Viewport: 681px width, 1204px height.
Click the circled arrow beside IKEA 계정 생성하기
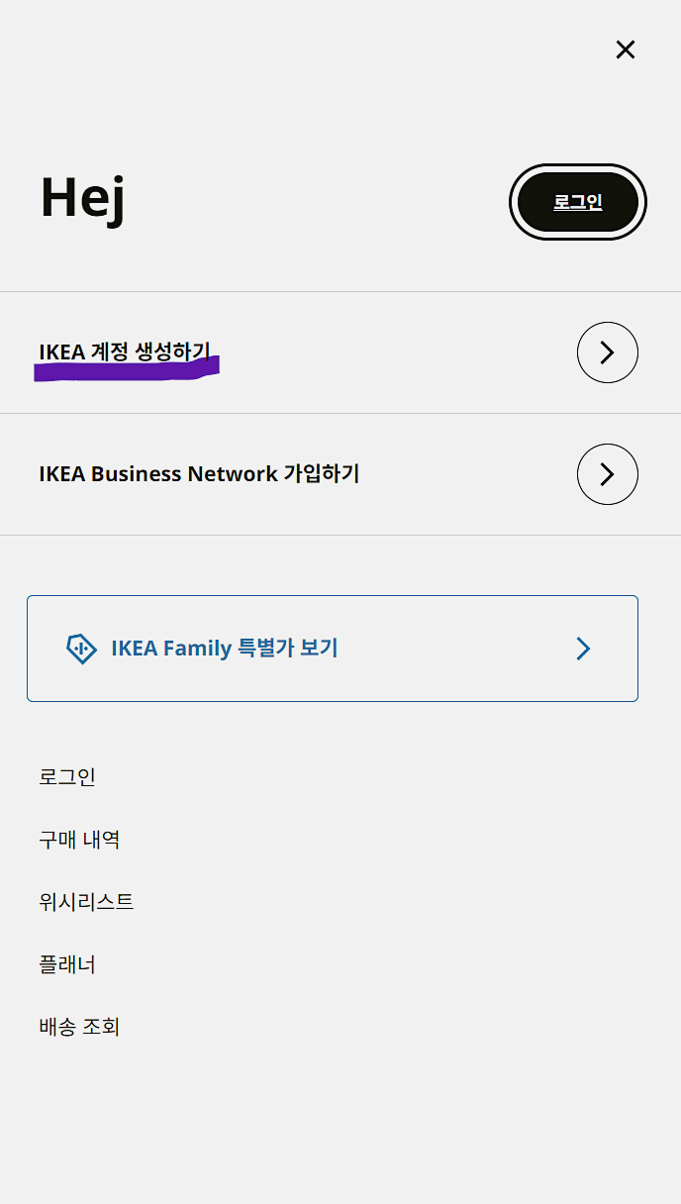(x=607, y=352)
